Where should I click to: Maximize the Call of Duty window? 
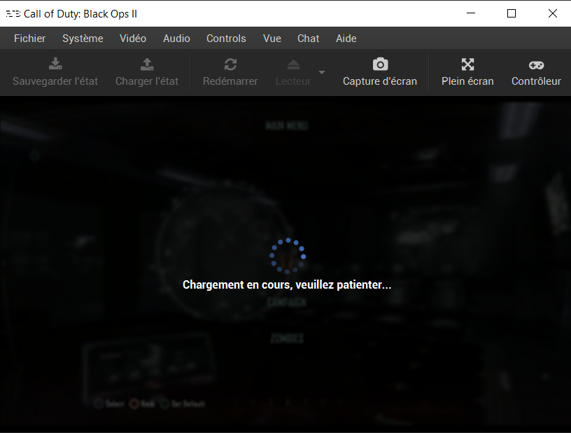tap(512, 13)
